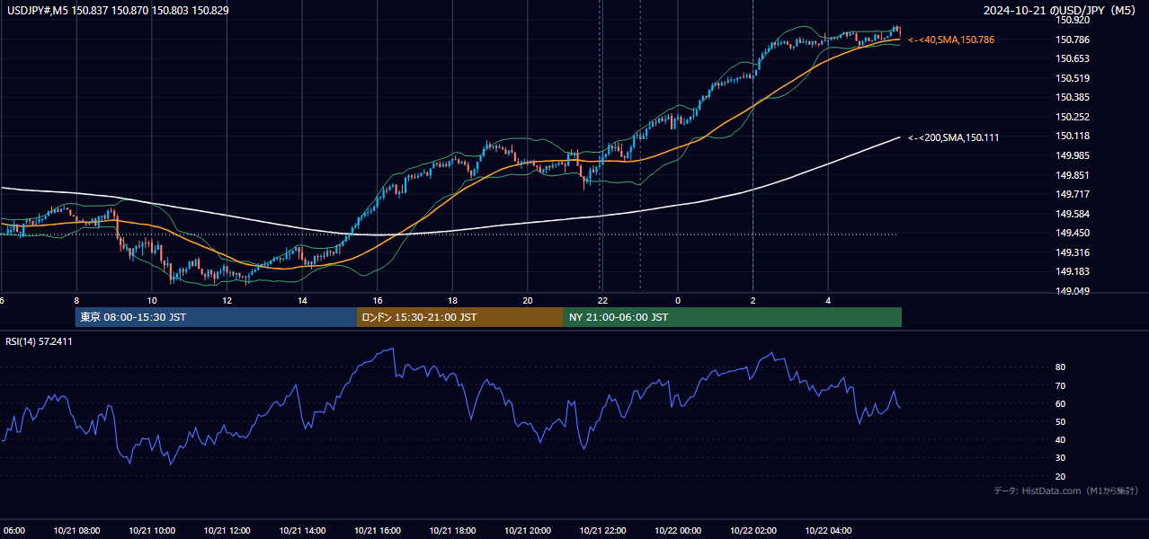
Task: Click the RSI 70 level label
Action: point(1061,385)
